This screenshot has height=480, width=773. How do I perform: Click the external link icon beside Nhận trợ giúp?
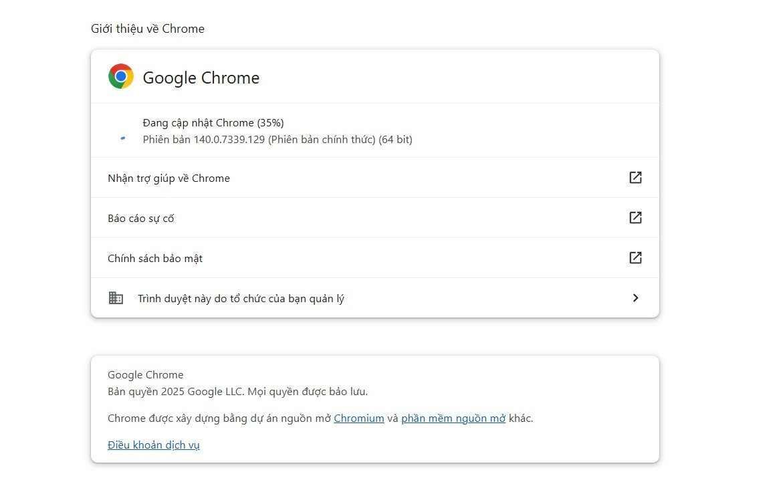pyautogui.click(x=635, y=177)
